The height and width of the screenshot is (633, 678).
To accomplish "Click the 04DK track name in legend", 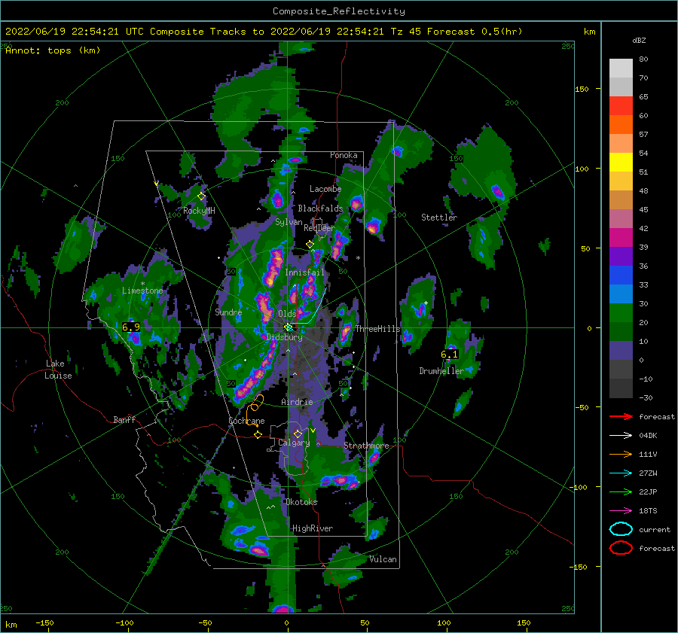I will pyautogui.click(x=648, y=436).
